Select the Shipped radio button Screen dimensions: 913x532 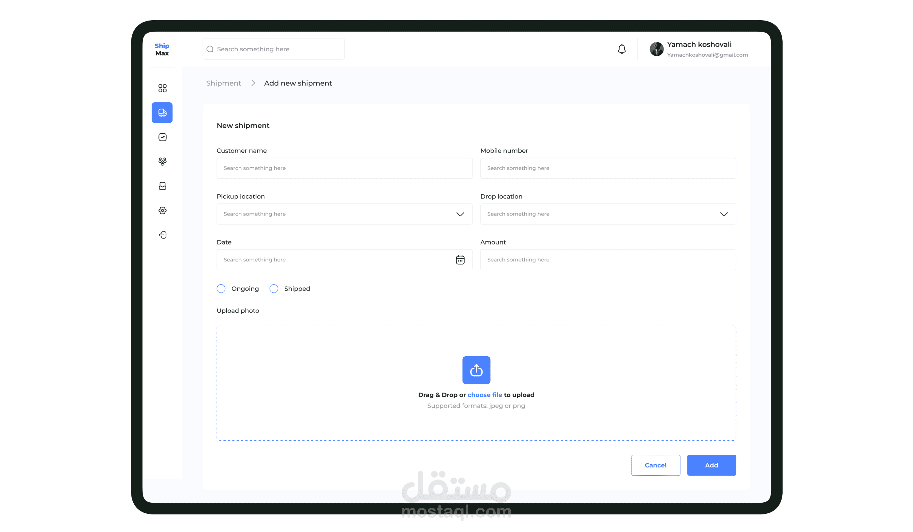tap(274, 288)
